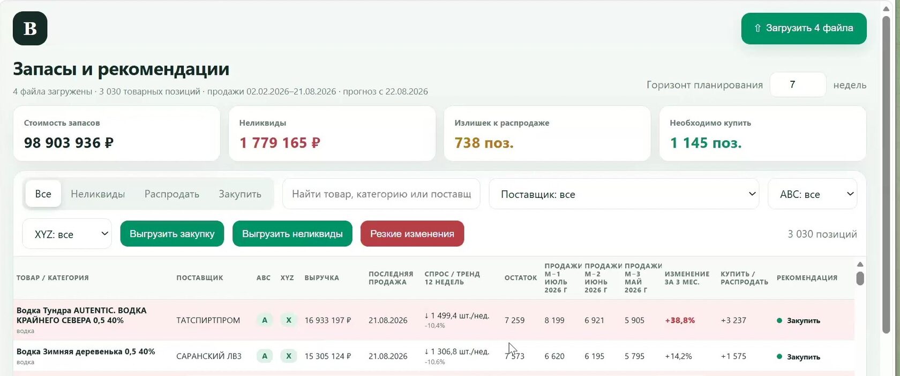The height and width of the screenshot is (376, 900).
Task: Sort by Продажи М-2 июнь 2026 header
Action: click(603, 278)
